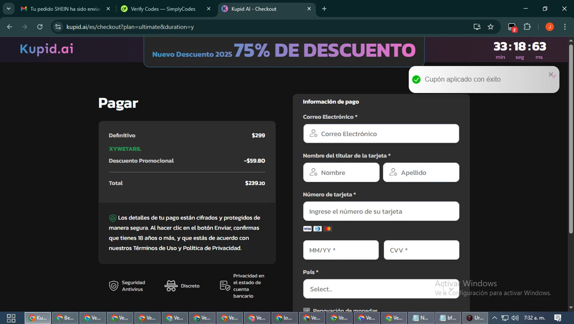The height and width of the screenshot is (324, 574).
Task: Click the MM/YY expiry field
Action: 341,250
